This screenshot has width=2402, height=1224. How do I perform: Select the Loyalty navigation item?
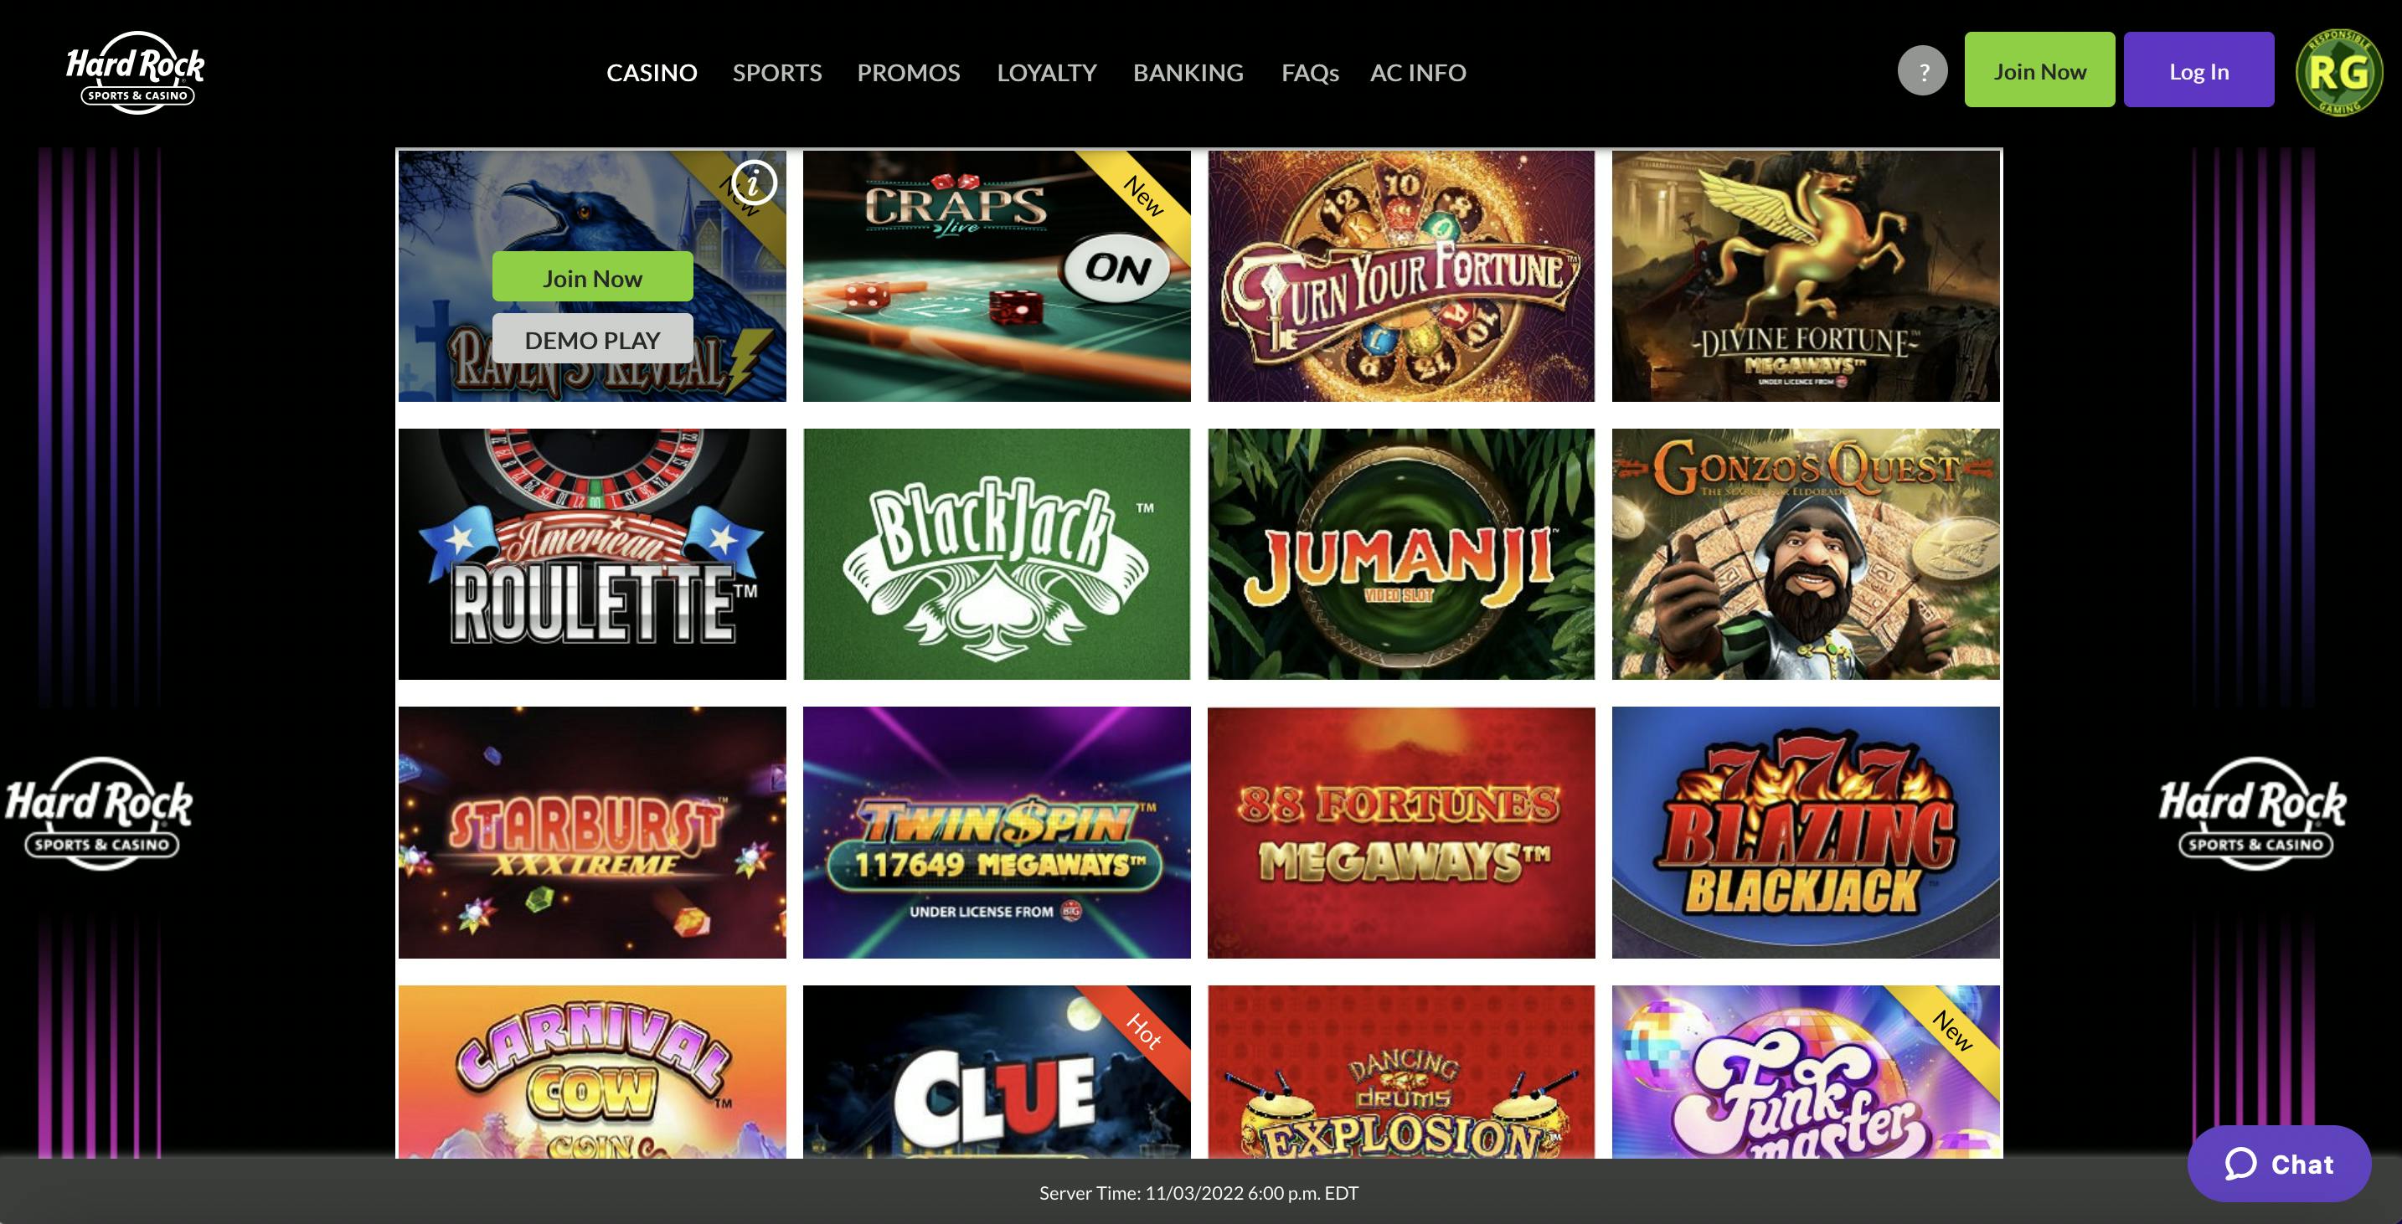coord(1046,73)
